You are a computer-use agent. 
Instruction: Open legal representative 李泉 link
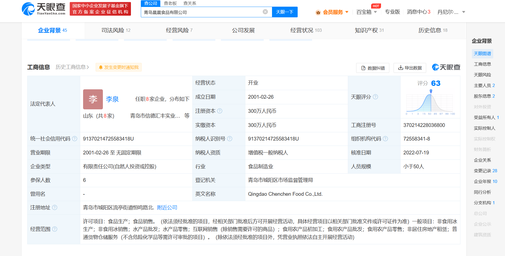[112, 99]
